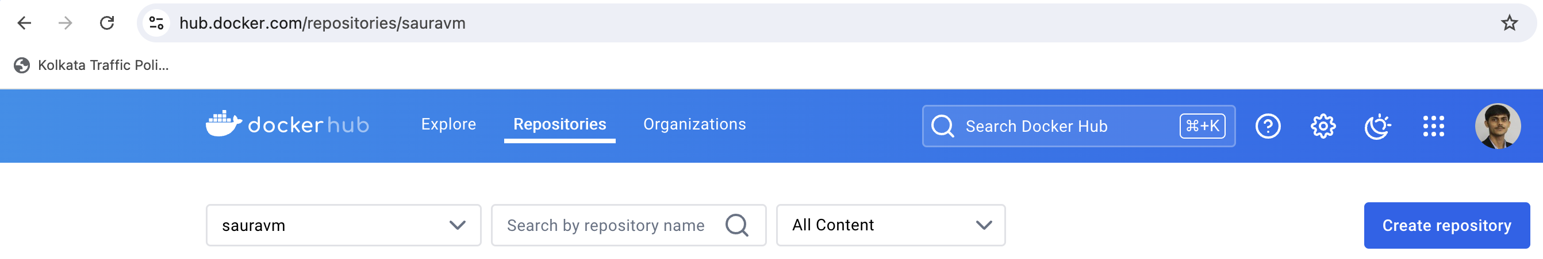Bookmark this page with the star icon
Screen dimensions: 1543x259
pyautogui.click(x=1509, y=23)
